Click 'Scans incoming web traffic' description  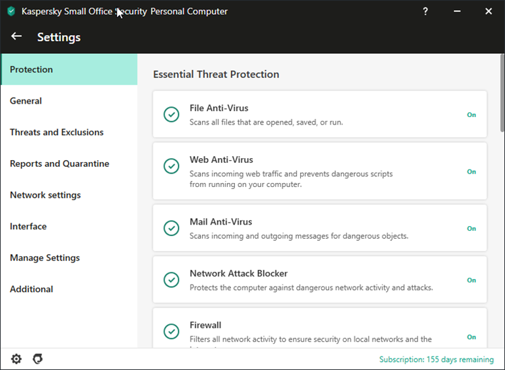pos(291,179)
